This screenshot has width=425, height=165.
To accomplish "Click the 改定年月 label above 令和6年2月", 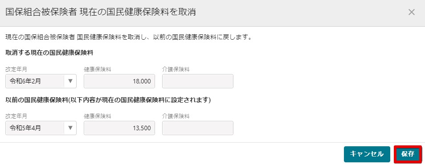I will click(16, 70).
